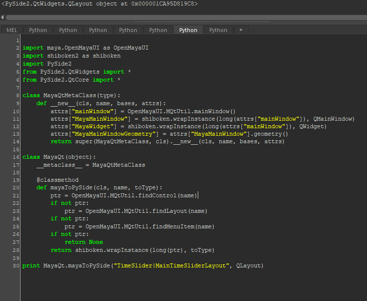
Task: Place cursor on the return None line
Action: pos(84,242)
